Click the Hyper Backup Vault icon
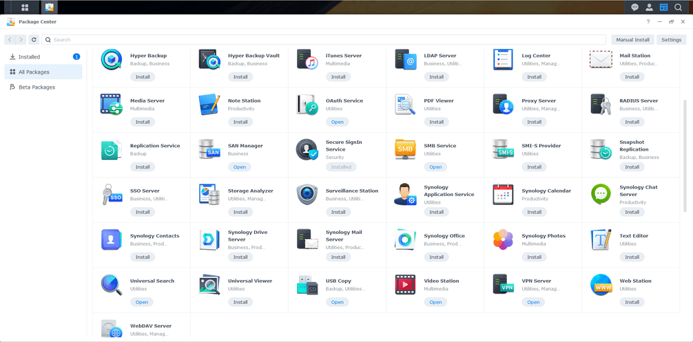Screen dimensions: 693x342 click(x=209, y=60)
